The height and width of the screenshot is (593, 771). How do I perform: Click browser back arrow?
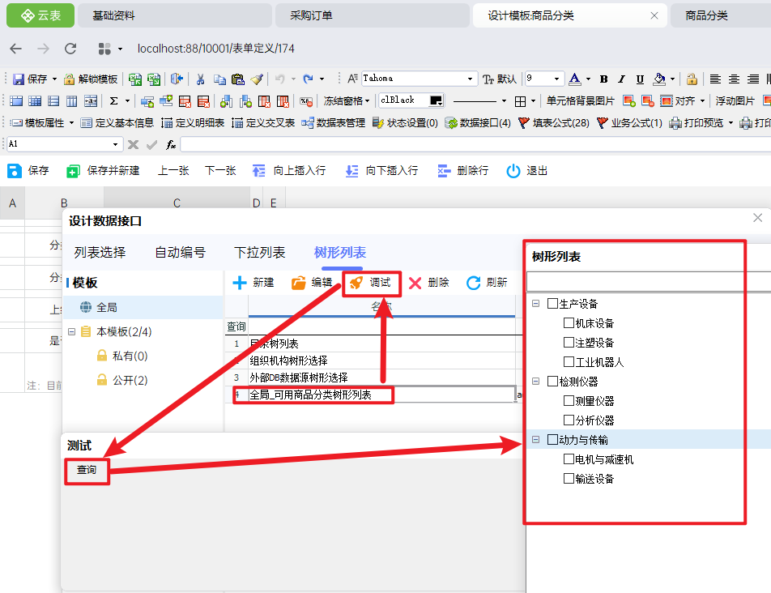point(16,48)
